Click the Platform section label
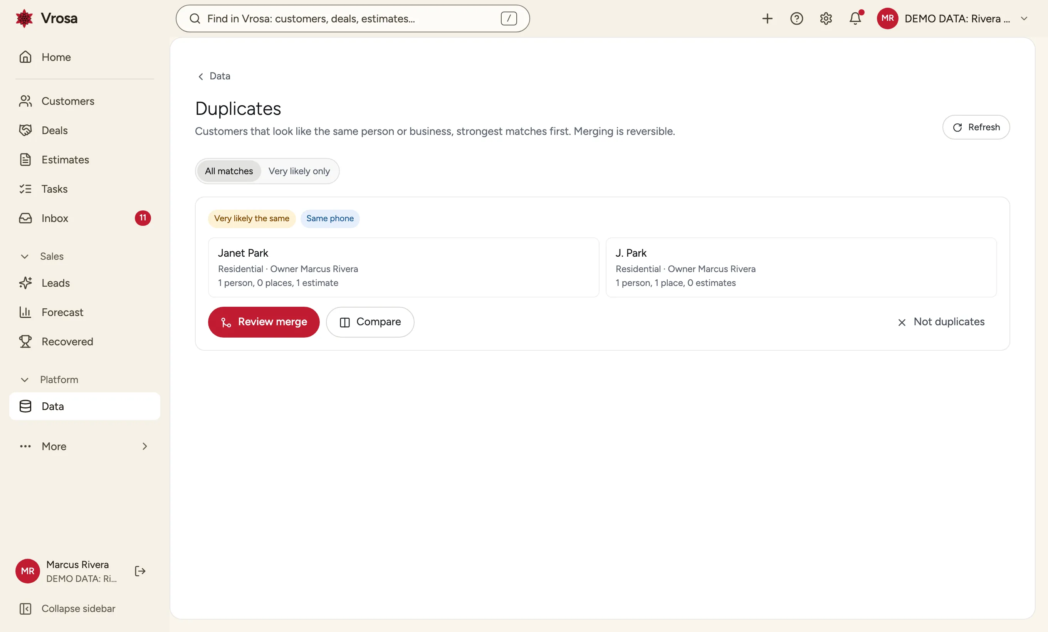Screen dimensions: 1048x632 coord(59,380)
